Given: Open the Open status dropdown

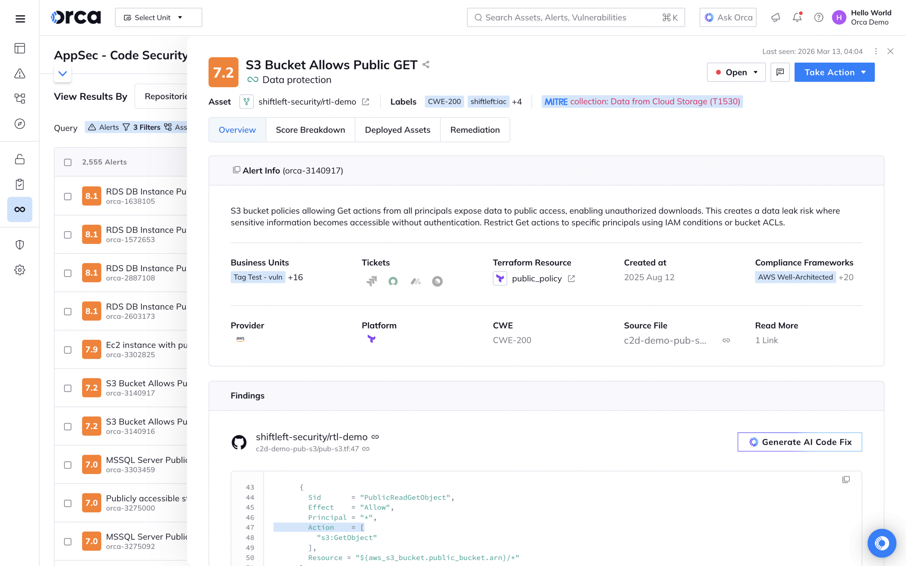Looking at the screenshot, I should (x=736, y=72).
